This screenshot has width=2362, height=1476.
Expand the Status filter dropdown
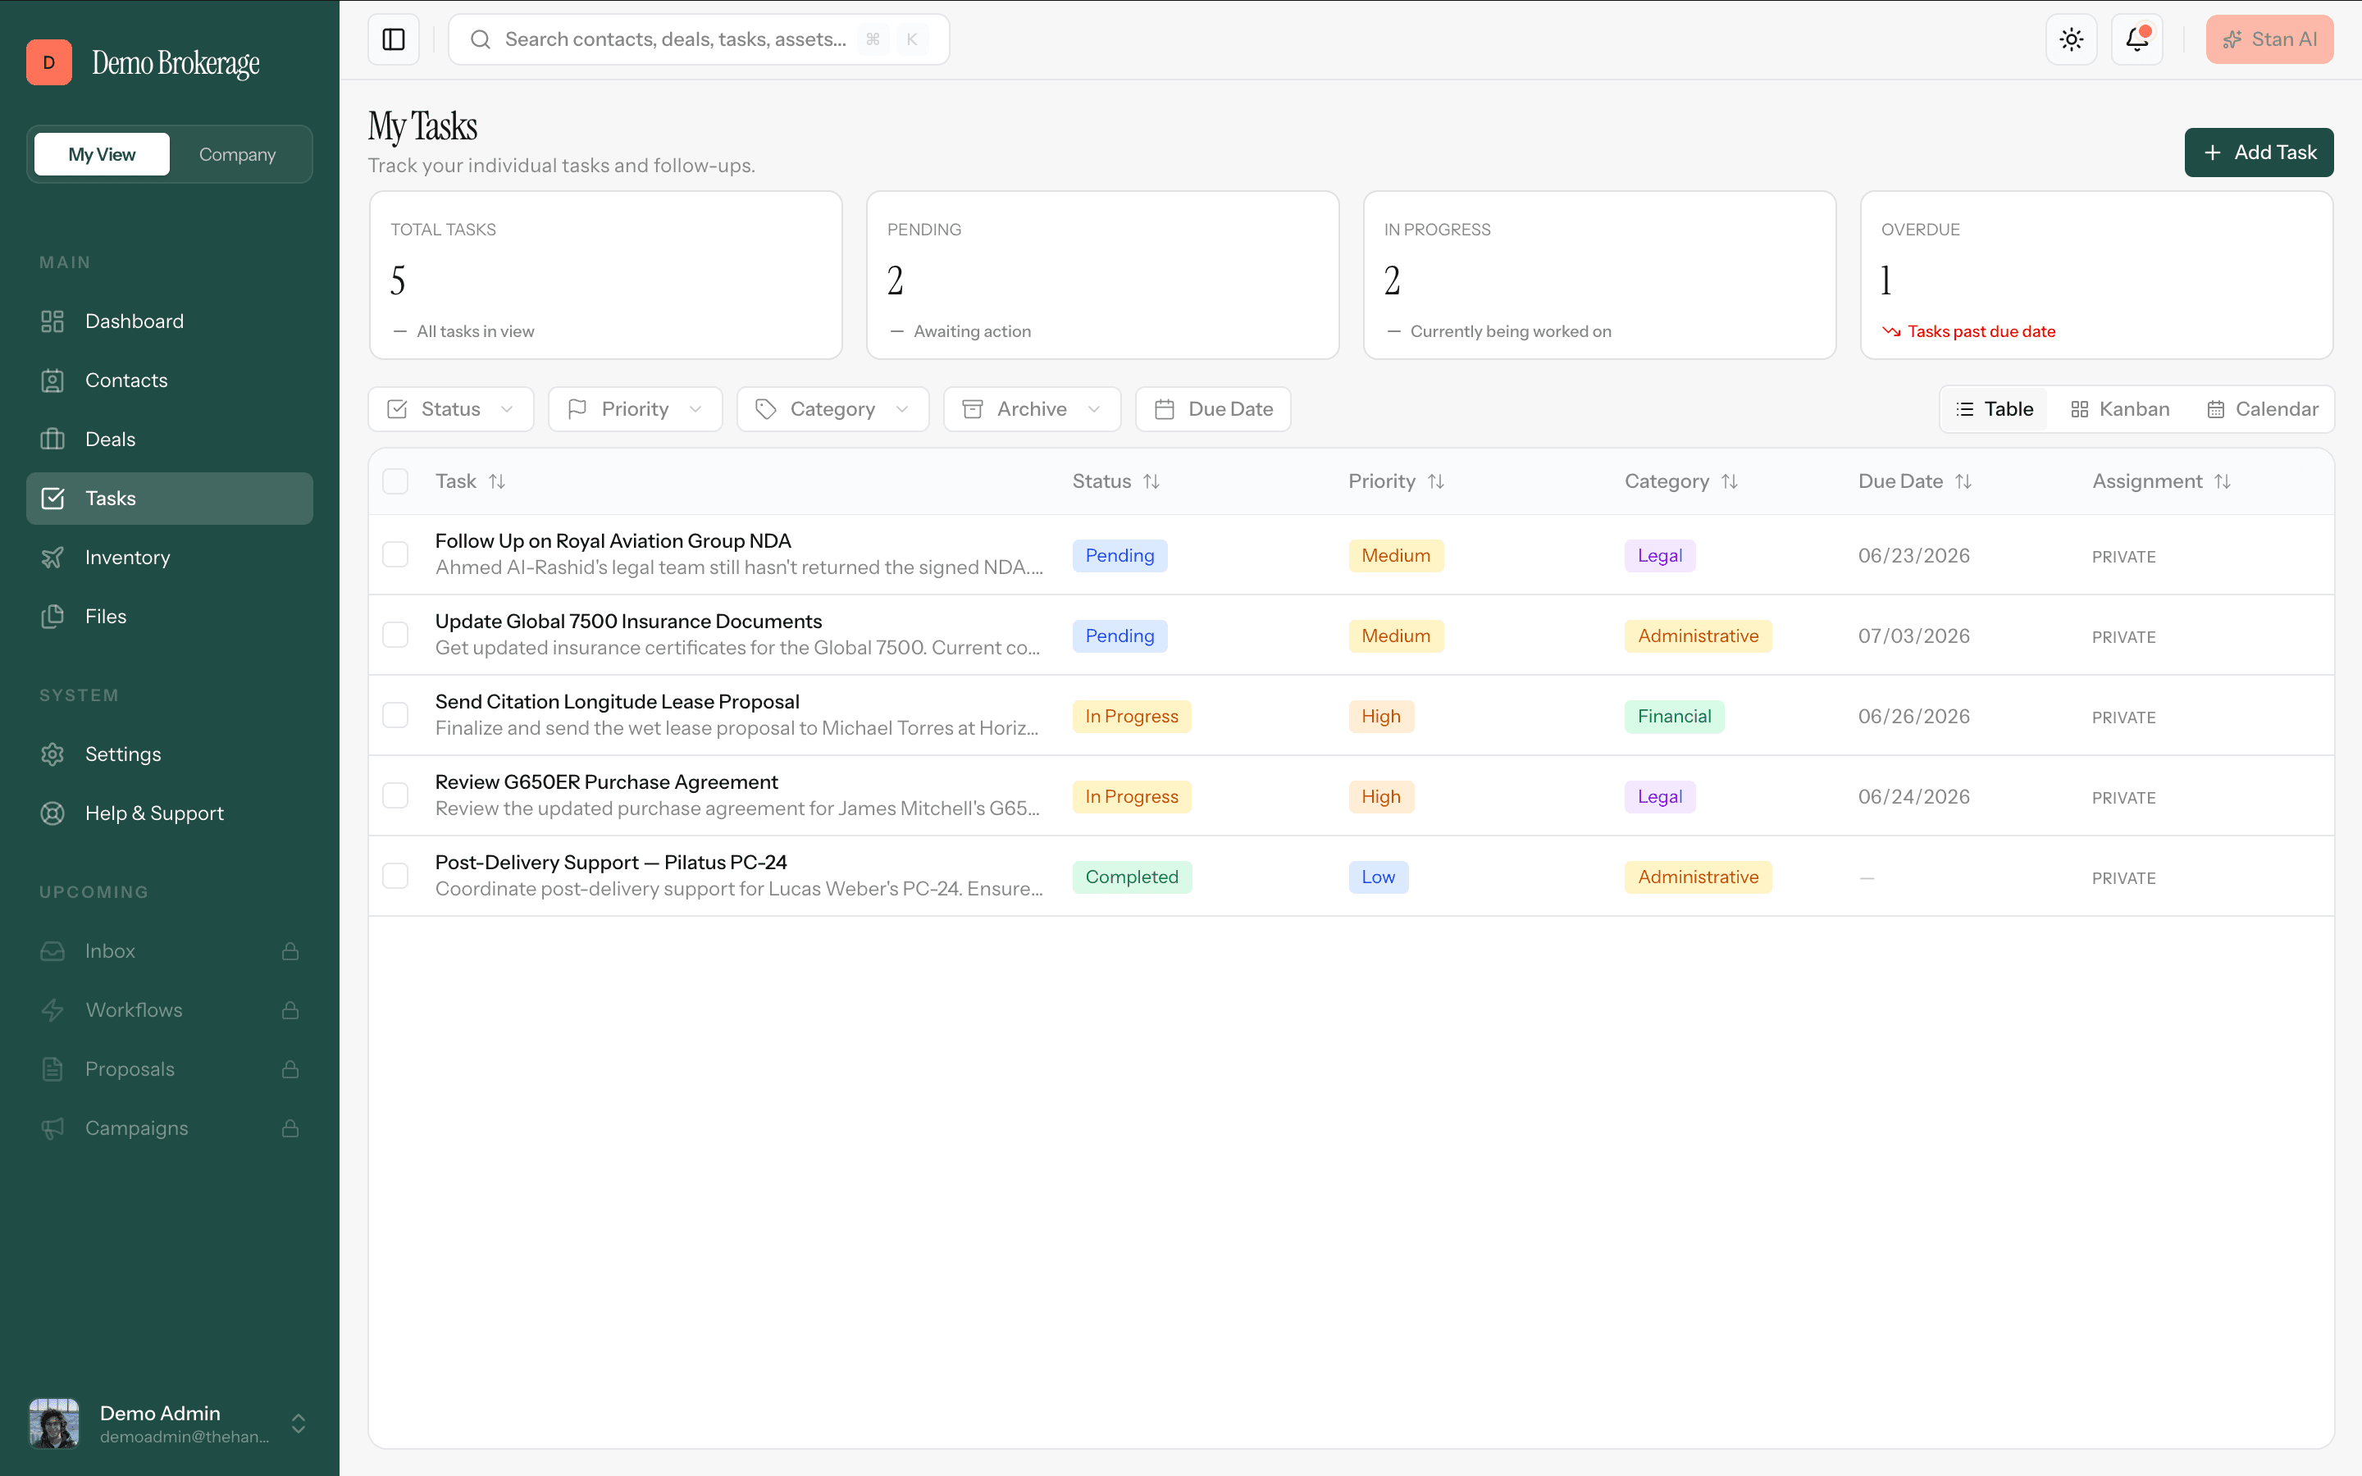451,409
